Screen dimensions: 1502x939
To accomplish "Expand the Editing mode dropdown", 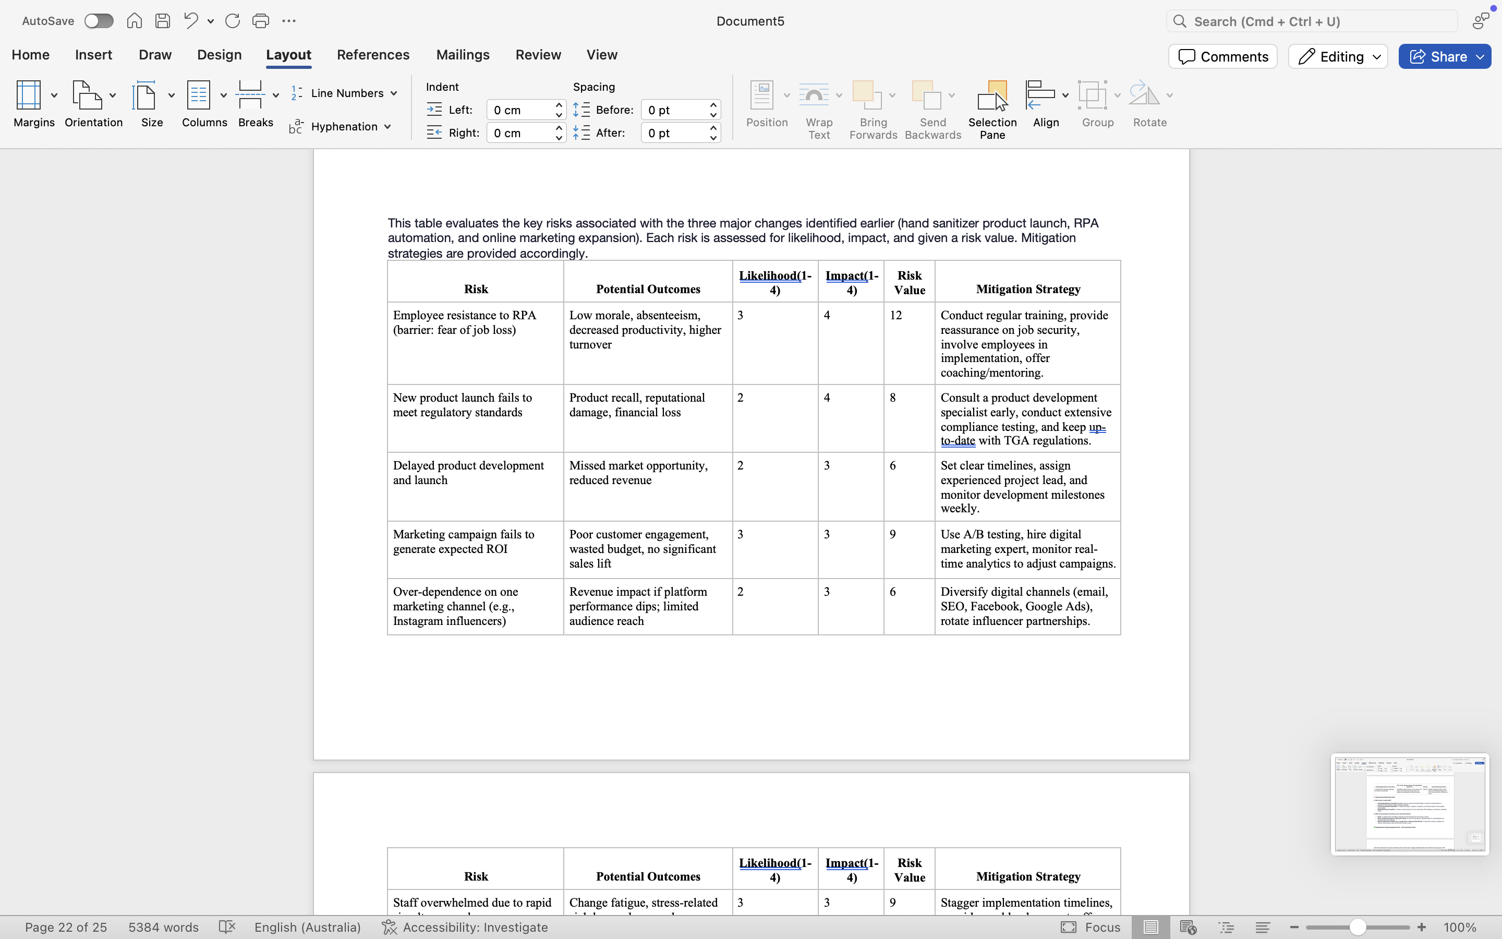I will (1338, 56).
